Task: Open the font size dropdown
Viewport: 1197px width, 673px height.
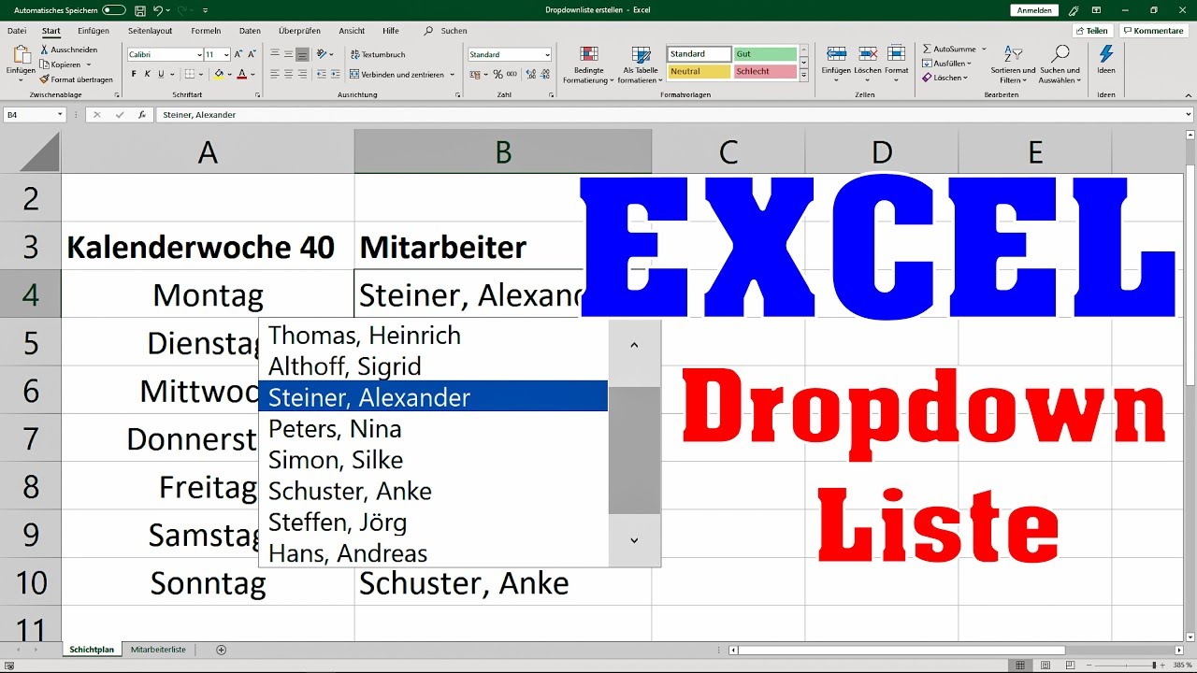Action: pos(226,55)
